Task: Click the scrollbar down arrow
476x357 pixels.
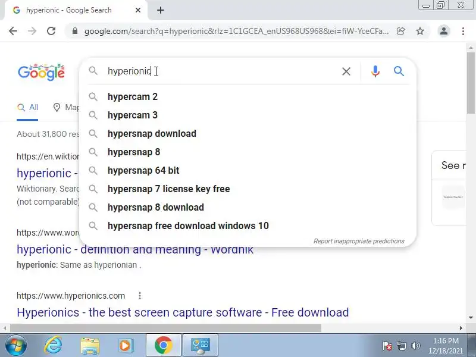Action: point(471,318)
